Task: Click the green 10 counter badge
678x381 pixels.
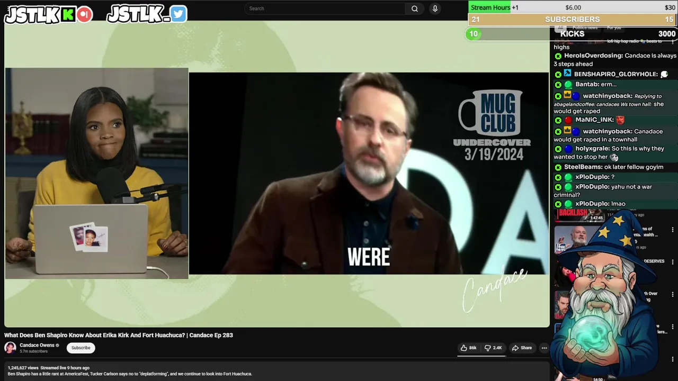Action: (474, 34)
